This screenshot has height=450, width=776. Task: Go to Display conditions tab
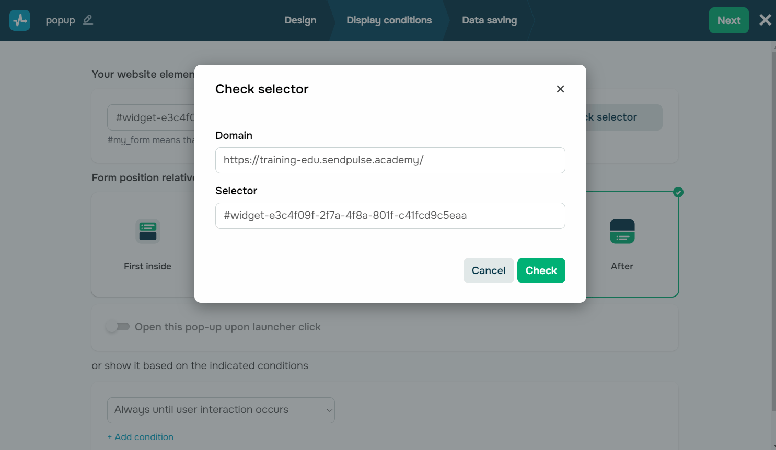389,20
